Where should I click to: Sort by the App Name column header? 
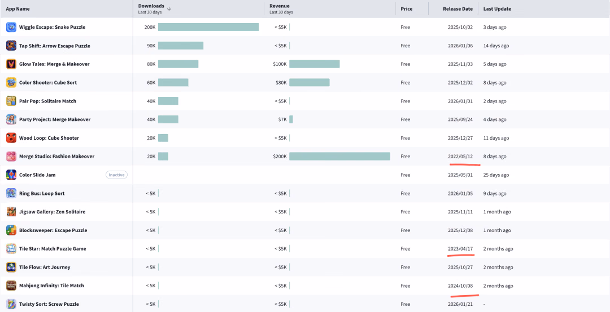(18, 9)
